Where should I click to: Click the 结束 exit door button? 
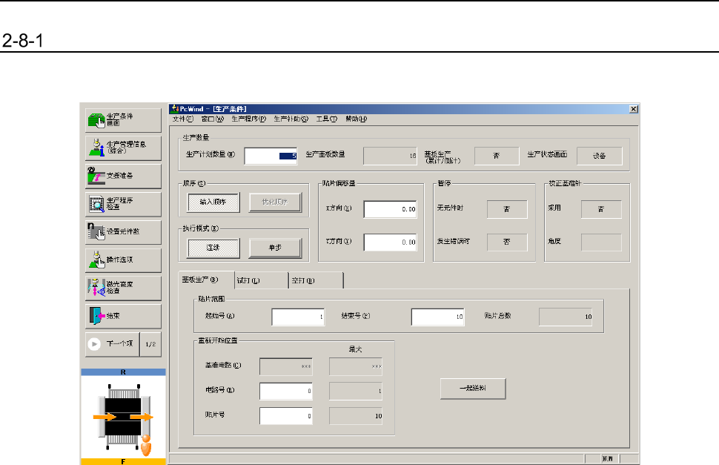pos(123,316)
